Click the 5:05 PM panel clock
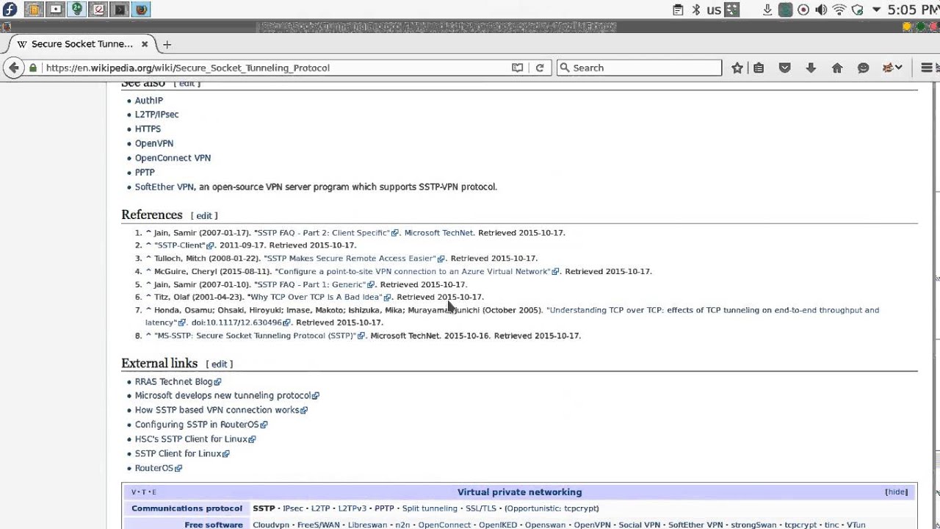 coord(912,10)
